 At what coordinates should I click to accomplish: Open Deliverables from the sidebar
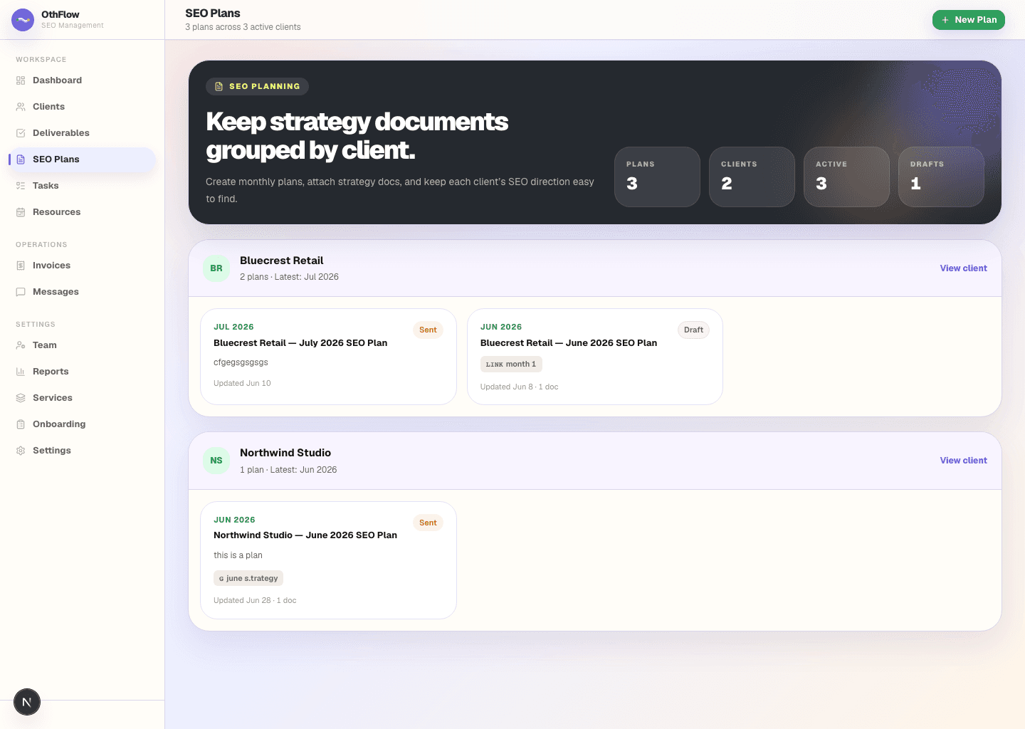82,133
